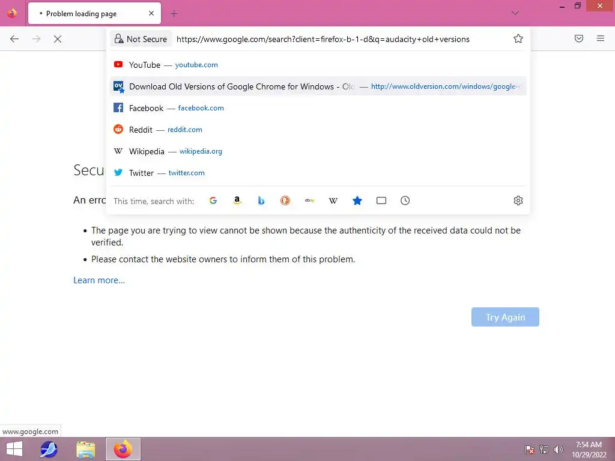Screen dimensions: 615x461
Task: Click the network tray icon
Action: [544, 449]
